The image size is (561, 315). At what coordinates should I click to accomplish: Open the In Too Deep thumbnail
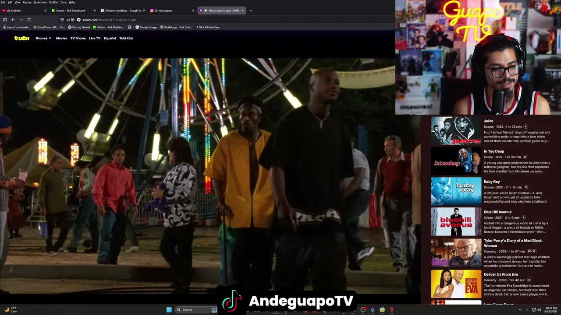(456, 161)
